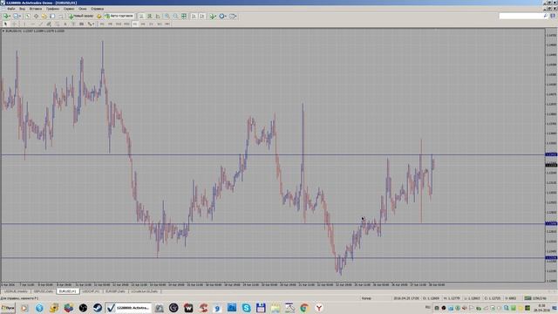Switch to candlestick chart display
The width and height of the screenshot is (558, 314).
tap(150, 16)
